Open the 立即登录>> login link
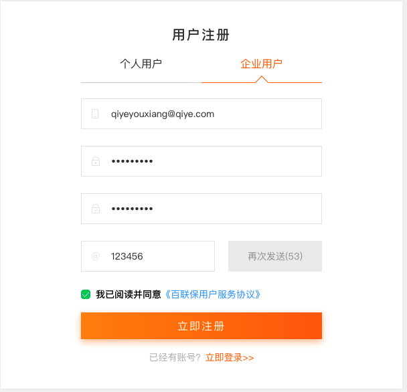The image size is (407, 392). (x=230, y=357)
